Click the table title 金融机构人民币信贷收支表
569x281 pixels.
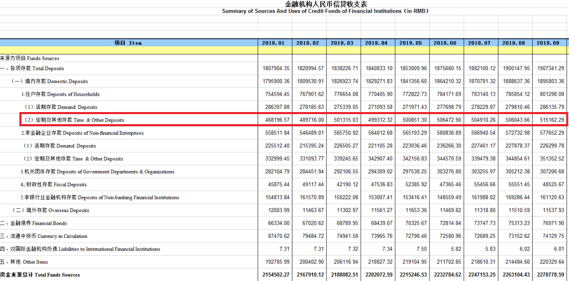(326, 4)
